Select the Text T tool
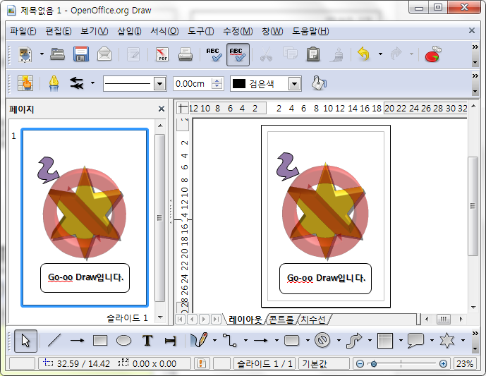The image size is (486, 376). pyautogui.click(x=147, y=340)
